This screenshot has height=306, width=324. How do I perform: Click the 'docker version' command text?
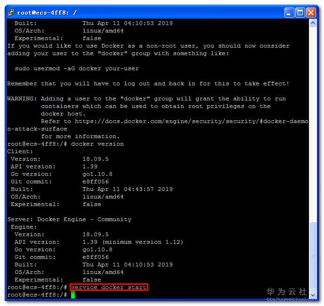click(97, 144)
